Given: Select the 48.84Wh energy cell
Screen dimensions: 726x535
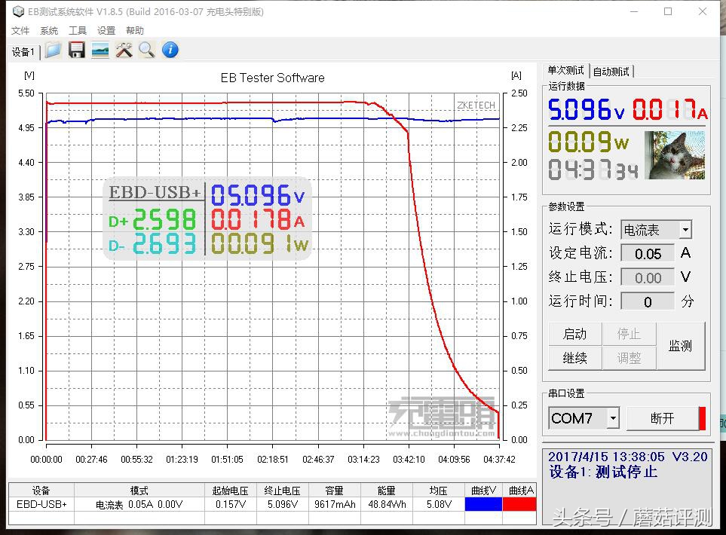Looking at the screenshot, I should pos(387,504).
